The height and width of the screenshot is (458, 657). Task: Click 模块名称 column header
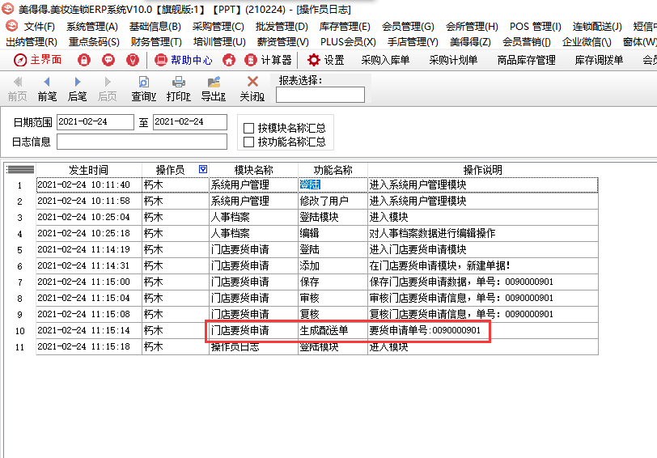coord(253,170)
